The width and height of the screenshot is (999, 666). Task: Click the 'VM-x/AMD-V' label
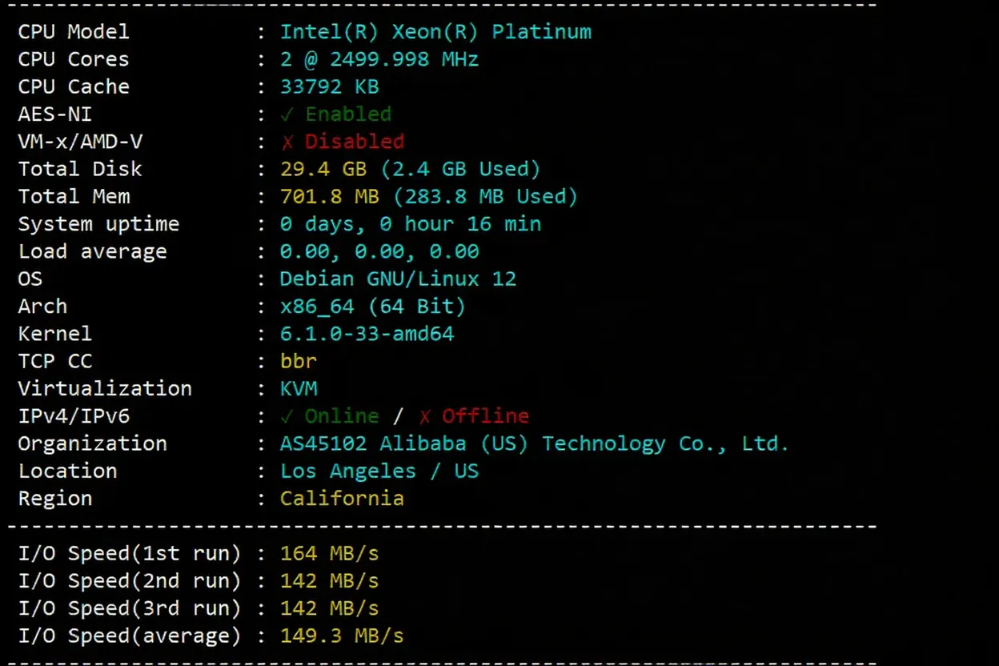[x=80, y=142]
